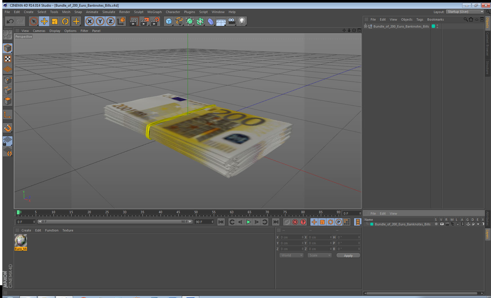This screenshot has width=491, height=298.
Task: Toggle coordinate system icon
Action: (x=121, y=21)
